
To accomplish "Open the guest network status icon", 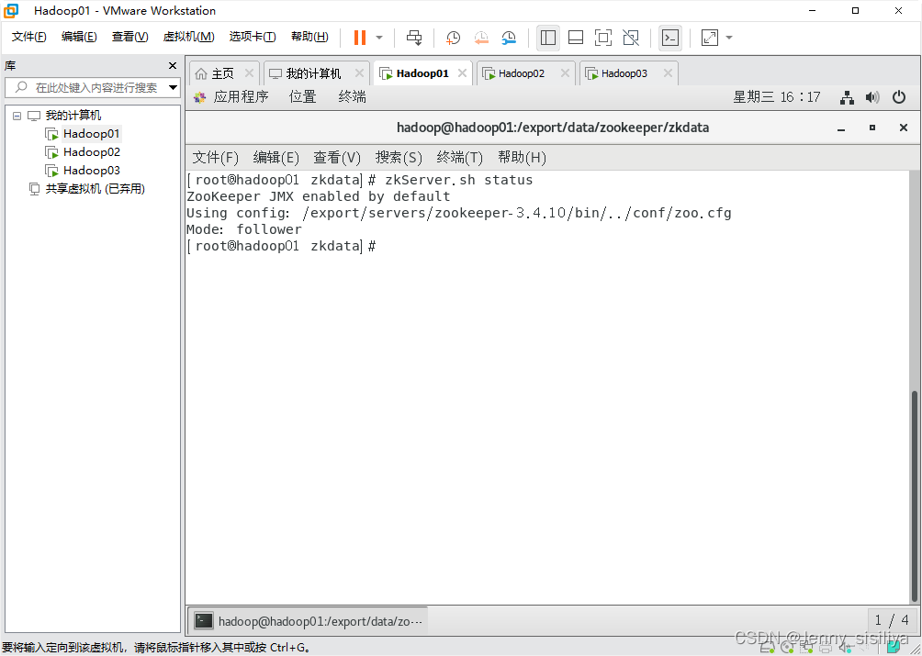I will [x=847, y=97].
